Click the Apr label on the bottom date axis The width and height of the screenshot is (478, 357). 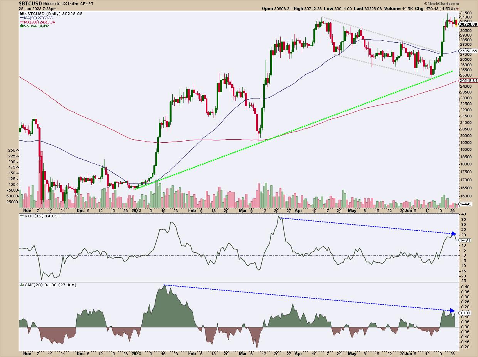(x=299, y=211)
